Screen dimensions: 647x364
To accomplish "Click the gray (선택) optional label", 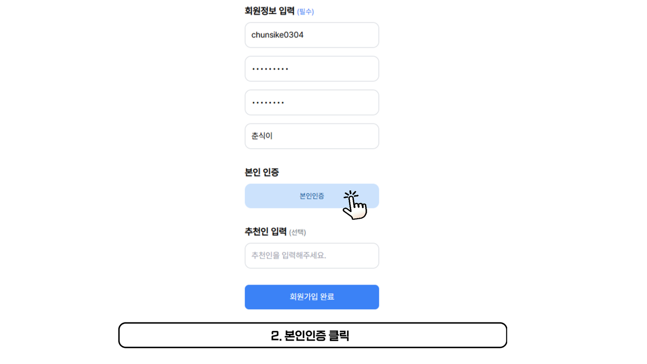I will point(298,232).
